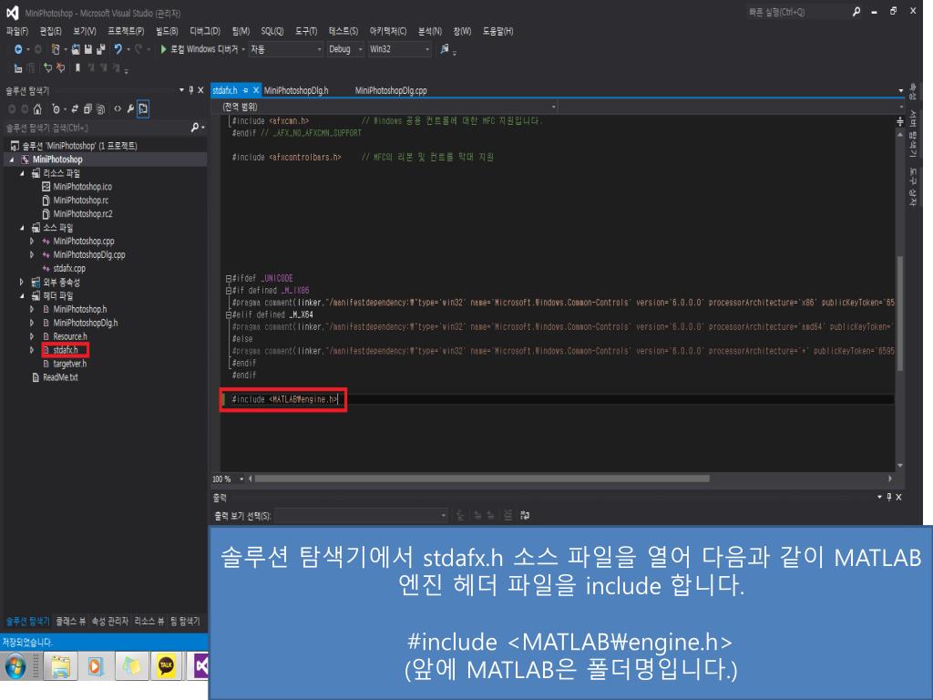The image size is (933, 700).
Task: Click the comment-out selection icon
Action: coord(48,68)
